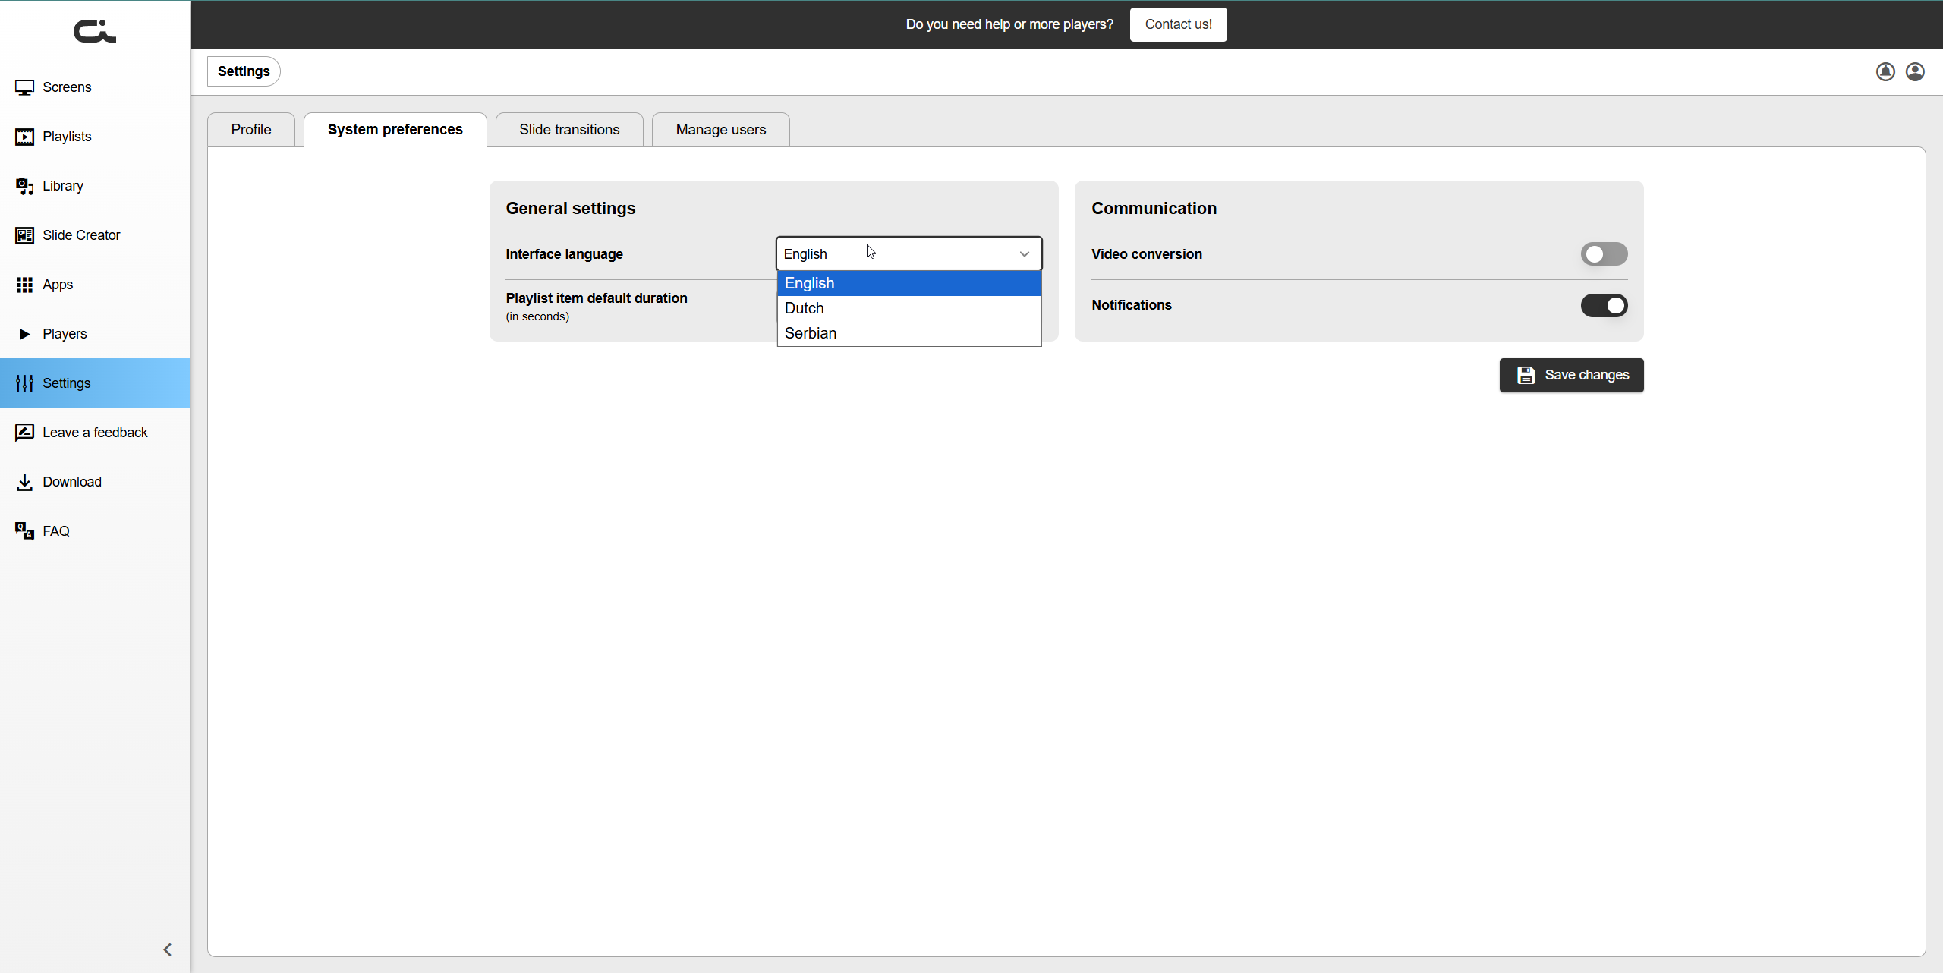The image size is (1943, 973).
Task: Click the Apps grid icon
Action: pyautogui.click(x=24, y=285)
